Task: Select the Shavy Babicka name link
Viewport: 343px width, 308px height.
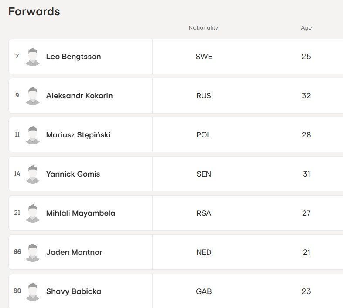Action: pyautogui.click(x=74, y=291)
